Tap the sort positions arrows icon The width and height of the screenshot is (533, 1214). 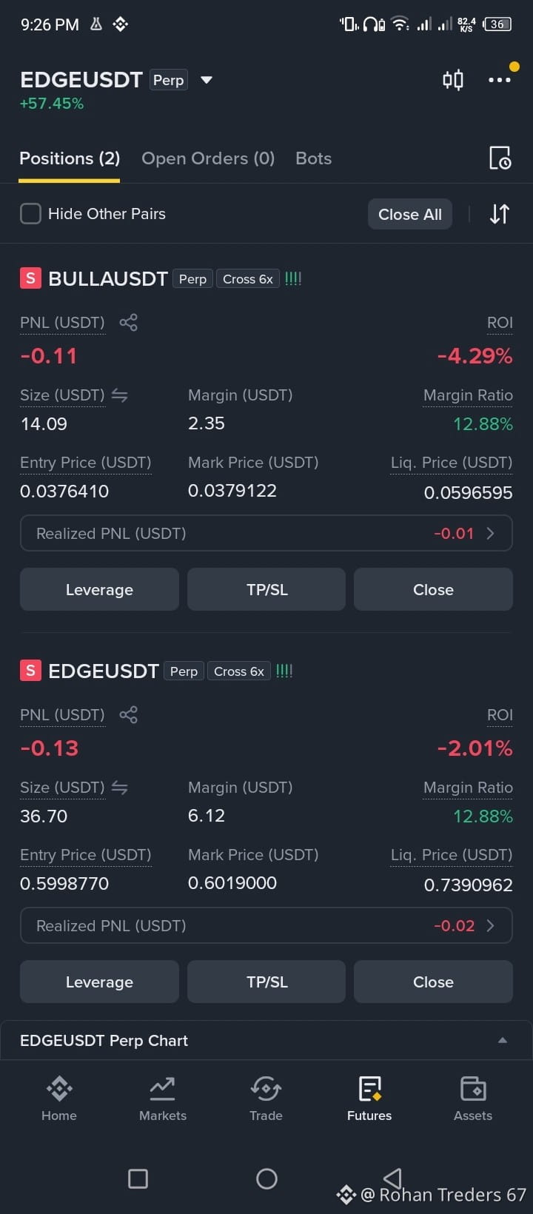click(x=500, y=214)
